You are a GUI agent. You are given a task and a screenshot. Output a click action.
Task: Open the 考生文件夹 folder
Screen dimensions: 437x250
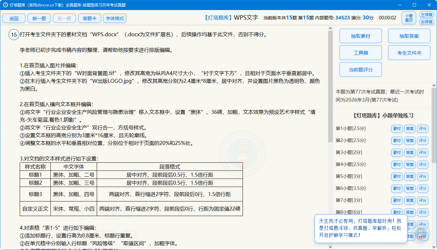tap(409, 53)
